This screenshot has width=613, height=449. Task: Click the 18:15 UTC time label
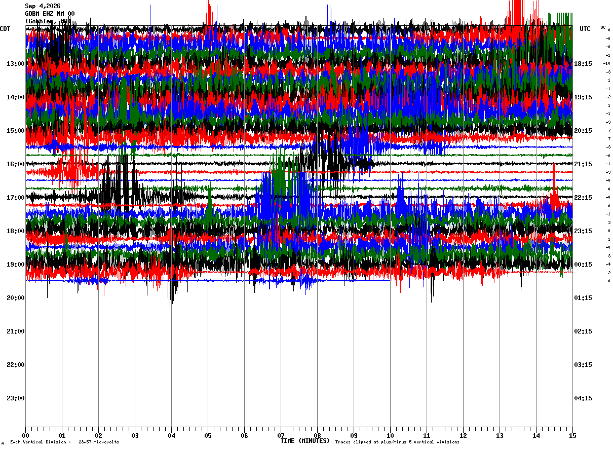pyautogui.click(x=583, y=64)
